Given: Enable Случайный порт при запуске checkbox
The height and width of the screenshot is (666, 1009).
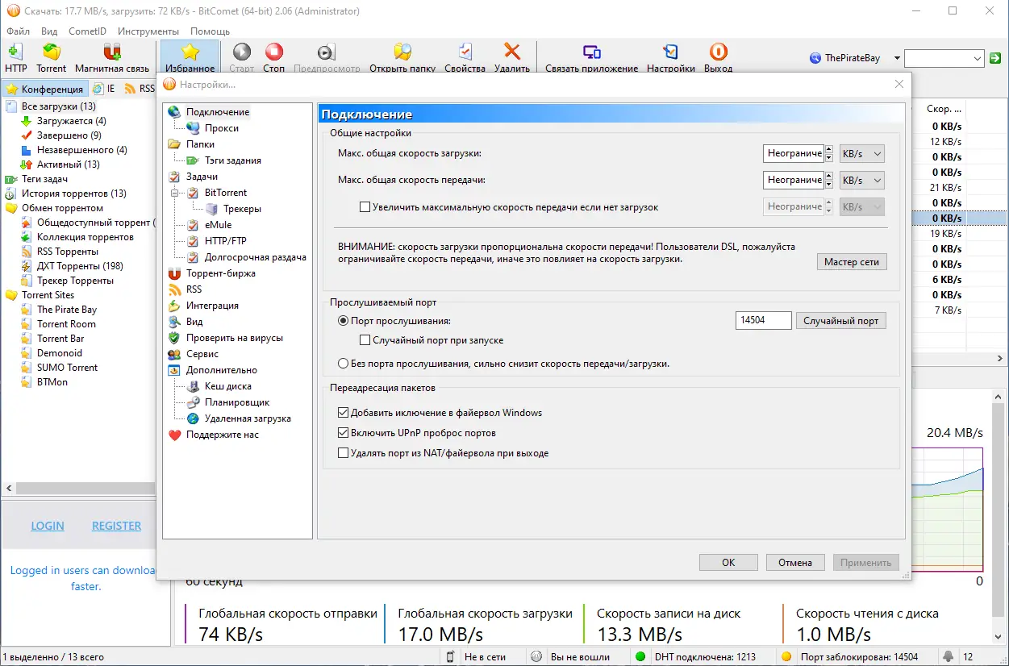Looking at the screenshot, I should [x=365, y=341].
